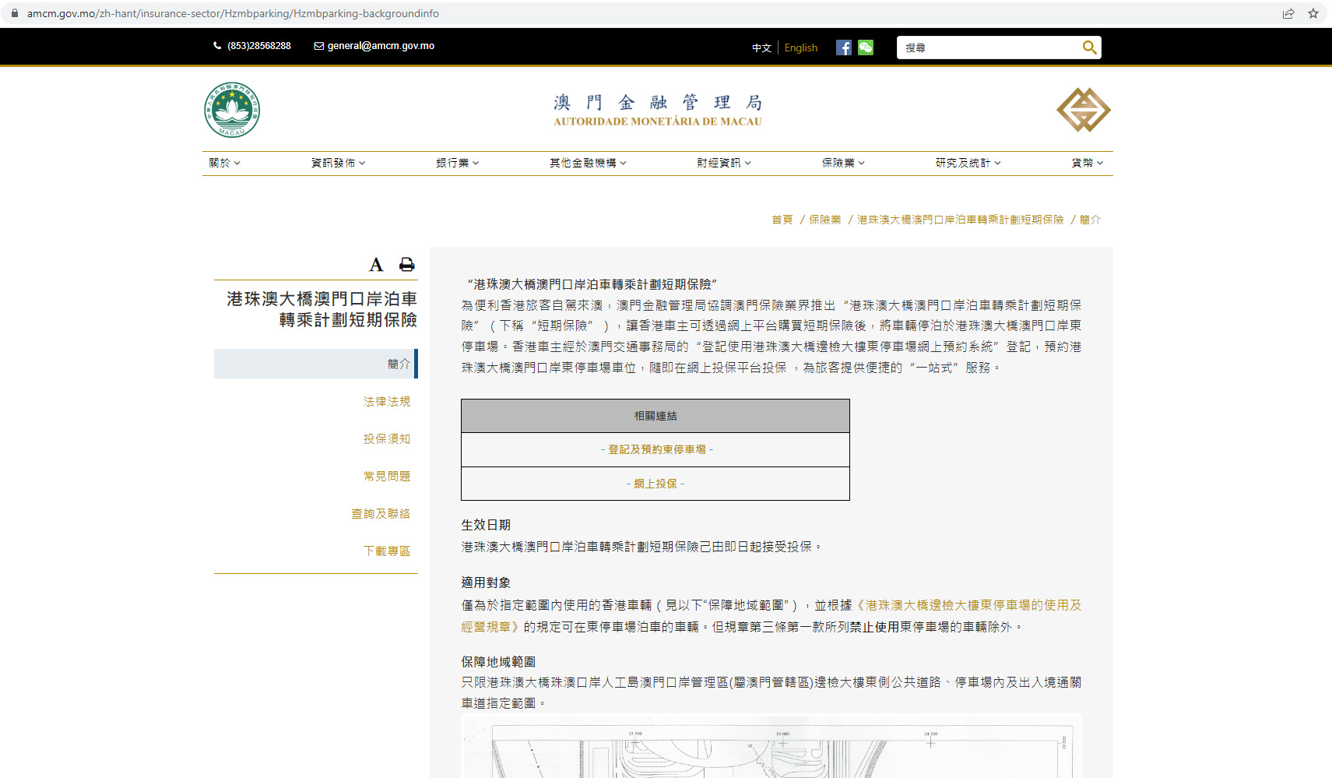
Task: Open the 保險業 dropdown menu
Action: tap(843, 163)
